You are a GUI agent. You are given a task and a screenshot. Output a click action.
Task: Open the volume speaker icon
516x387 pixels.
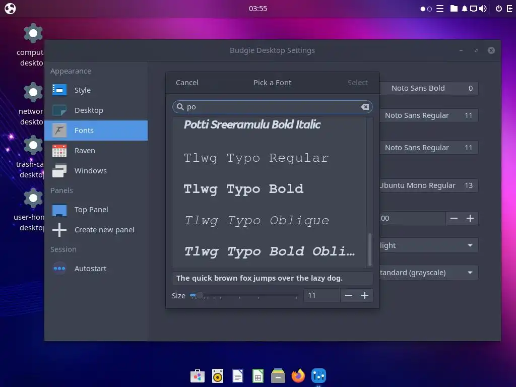pos(483,9)
